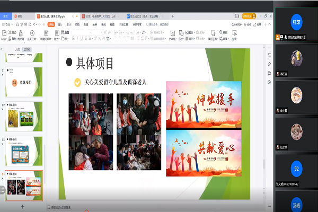Screen dimensions: 318x212
Task: Open the Animation (动画) ribbon tab
Action: (x=86, y=24)
